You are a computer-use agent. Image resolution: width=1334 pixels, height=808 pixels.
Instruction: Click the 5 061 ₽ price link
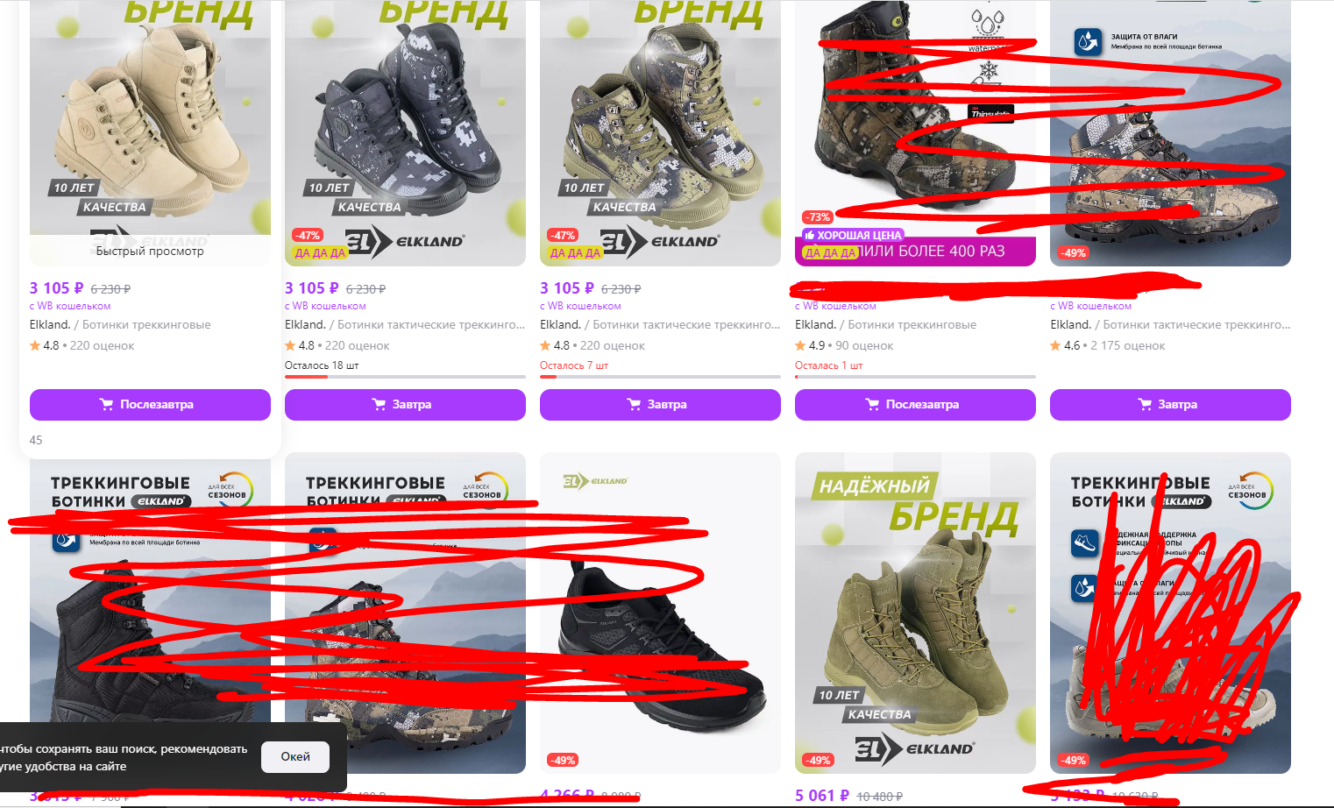[822, 796]
